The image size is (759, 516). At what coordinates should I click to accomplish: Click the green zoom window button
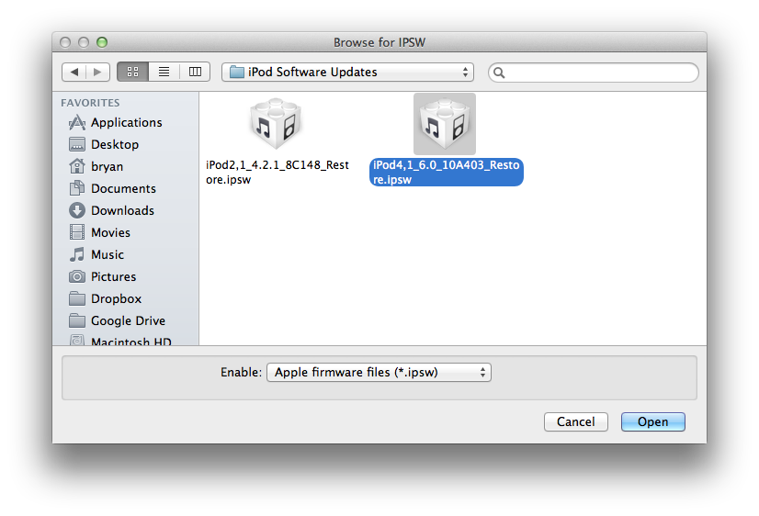[x=102, y=42]
